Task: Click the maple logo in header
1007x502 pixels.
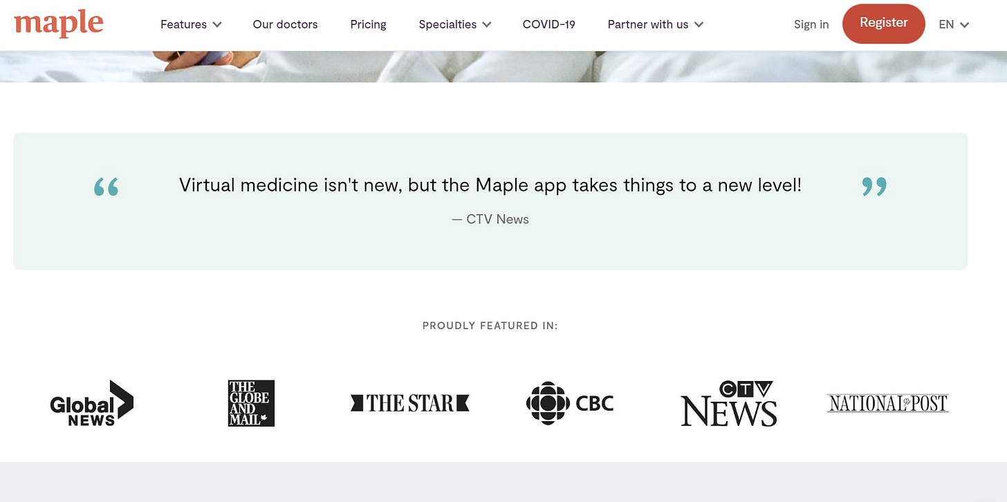Action: [x=59, y=24]
